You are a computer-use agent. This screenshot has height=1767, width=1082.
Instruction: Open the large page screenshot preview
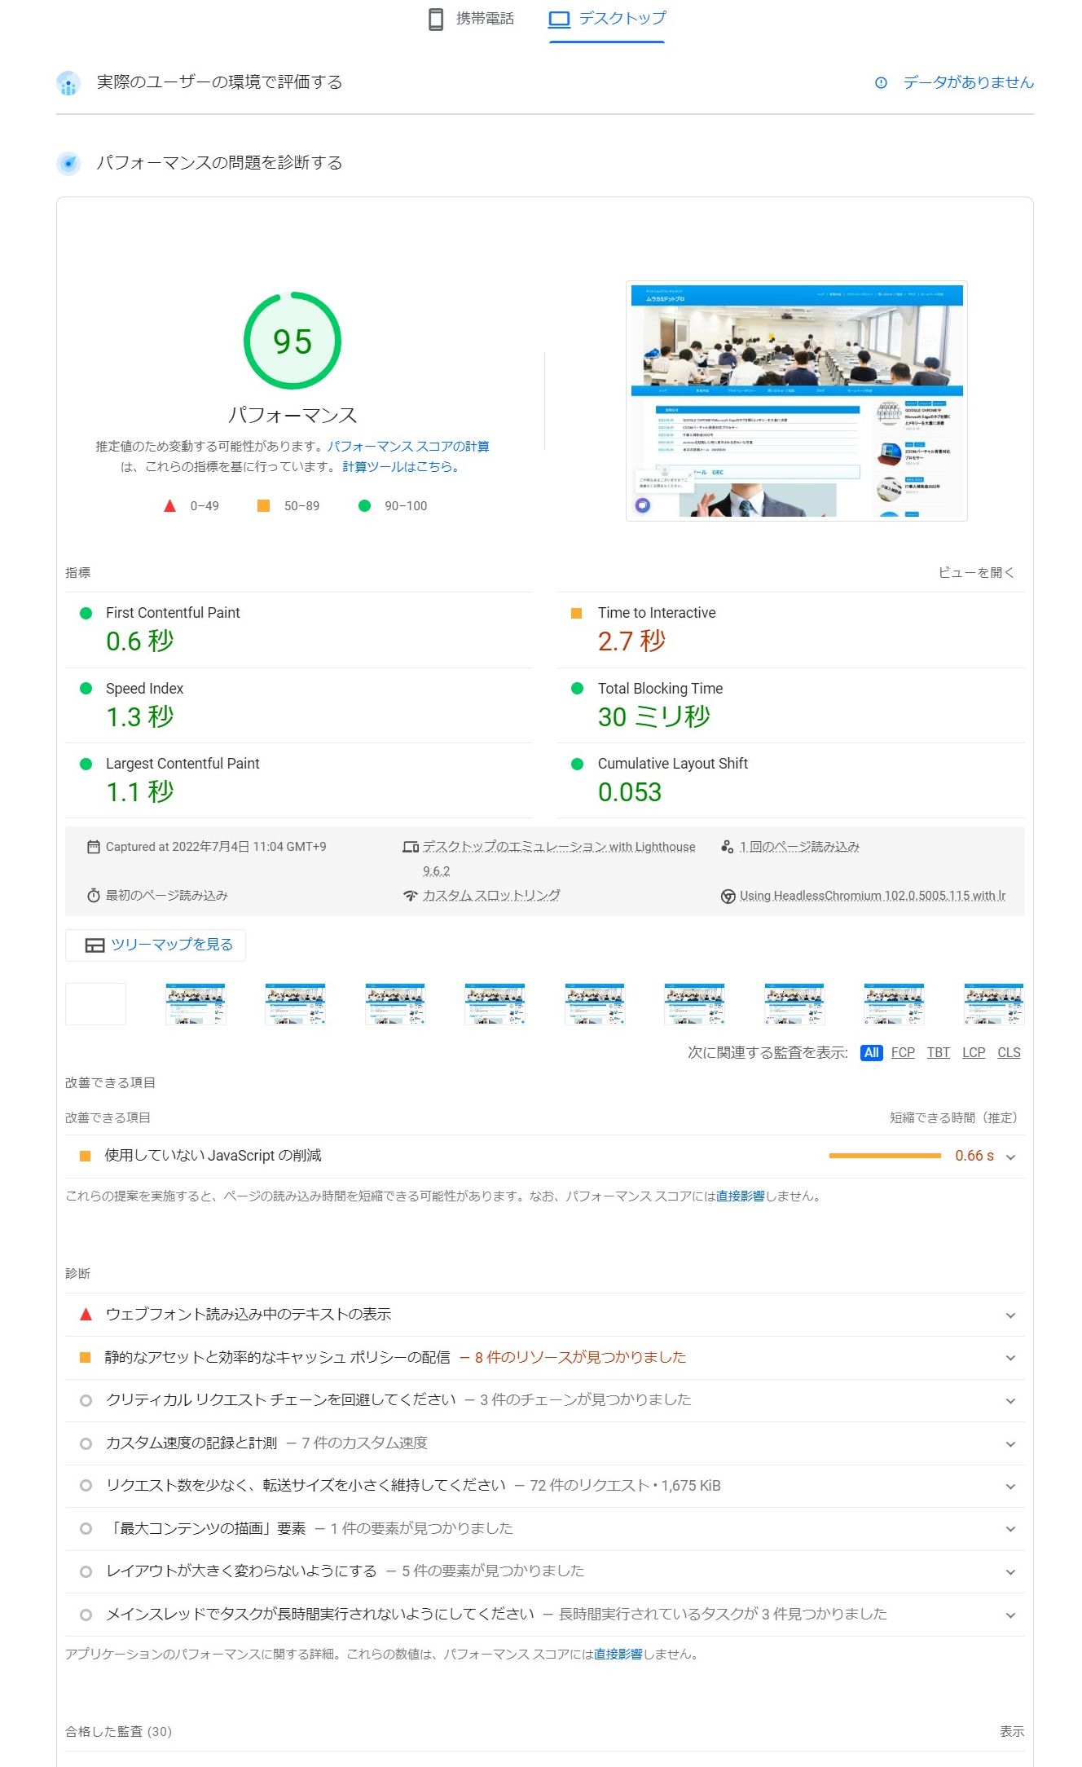pyautogui.click(x=797, y=401)
